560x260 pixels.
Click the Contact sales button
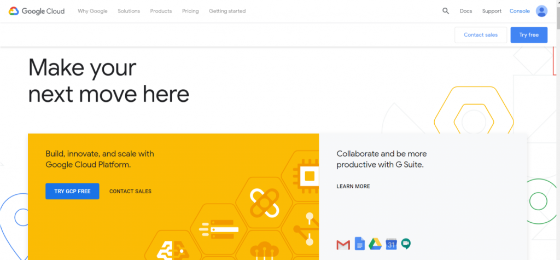[x=481, y=35]
